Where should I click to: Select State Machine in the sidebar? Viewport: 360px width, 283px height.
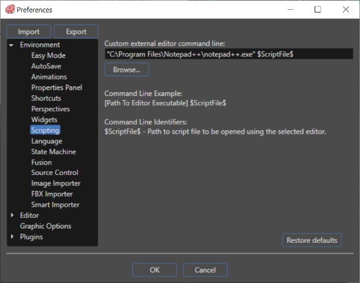tap(53, 152)
